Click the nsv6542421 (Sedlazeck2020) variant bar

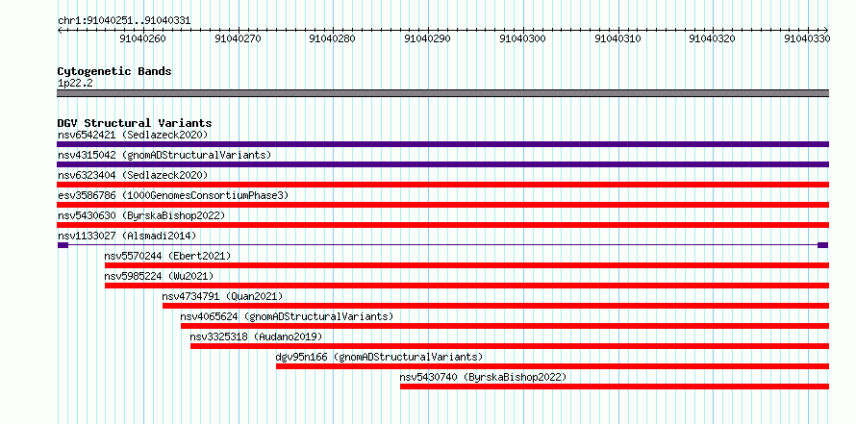coord(442,144)
